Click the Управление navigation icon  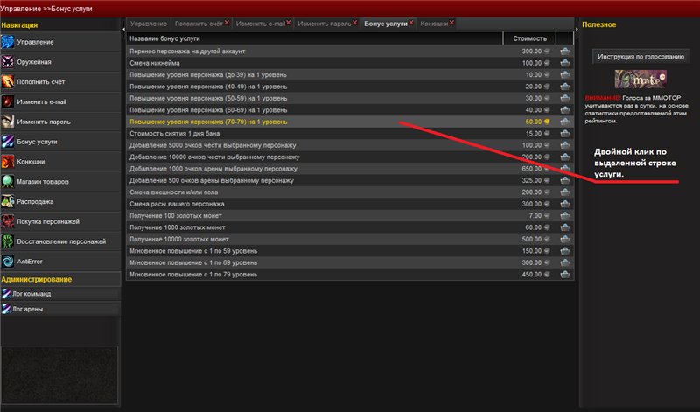pyautogui.click(x=8, y=42)
